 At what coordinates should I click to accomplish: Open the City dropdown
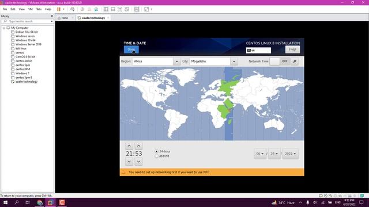click(234, 62)
